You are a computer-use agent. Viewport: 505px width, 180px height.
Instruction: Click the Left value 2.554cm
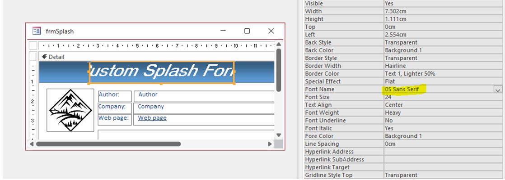[x=444, y=35]
